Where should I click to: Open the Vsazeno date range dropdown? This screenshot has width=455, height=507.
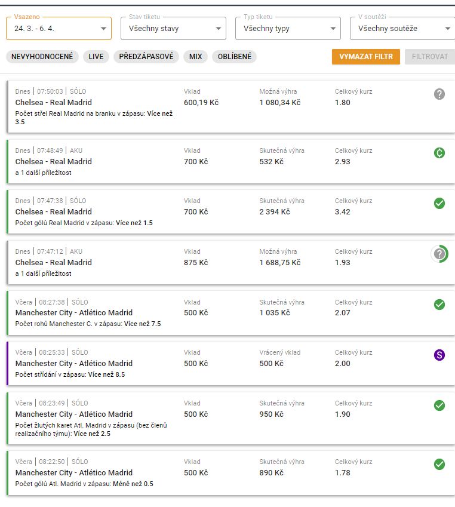pyautogui.click(x=59, y=29)
